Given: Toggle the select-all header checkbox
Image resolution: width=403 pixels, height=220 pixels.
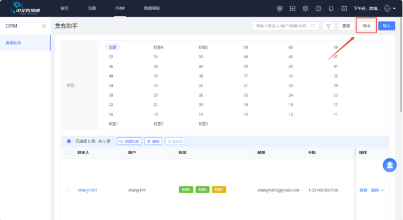Looking at the screenshot, I should [x=67, y=152].
